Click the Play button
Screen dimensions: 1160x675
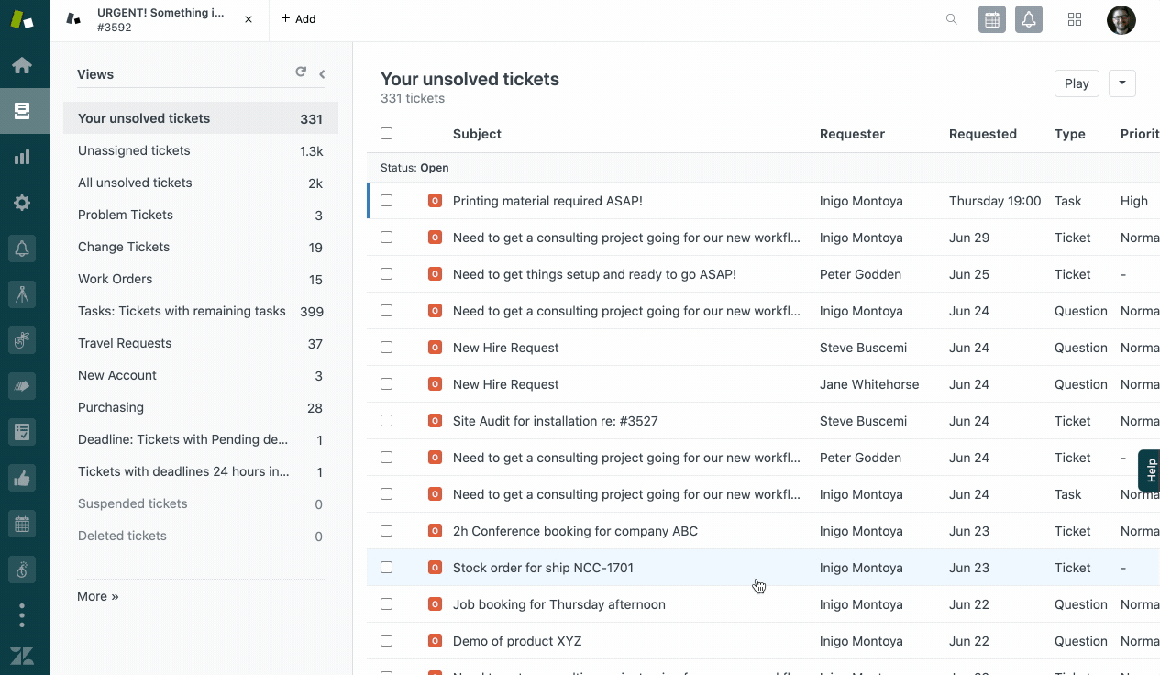coord(1076,83)
